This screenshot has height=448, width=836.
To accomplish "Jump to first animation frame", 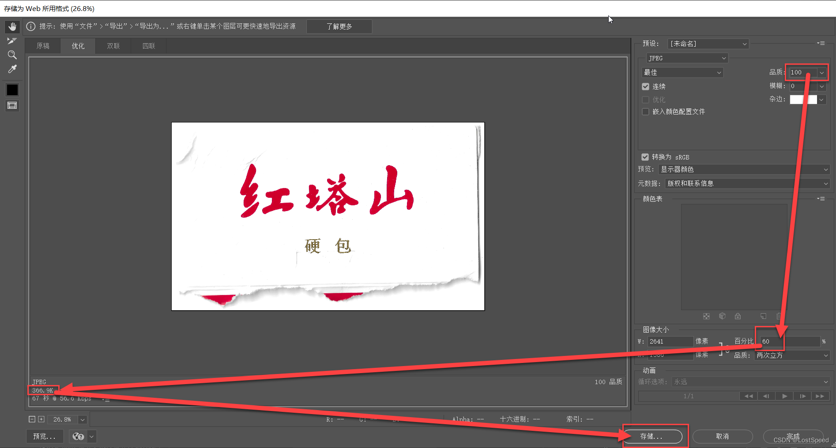I will pos(749,396).
